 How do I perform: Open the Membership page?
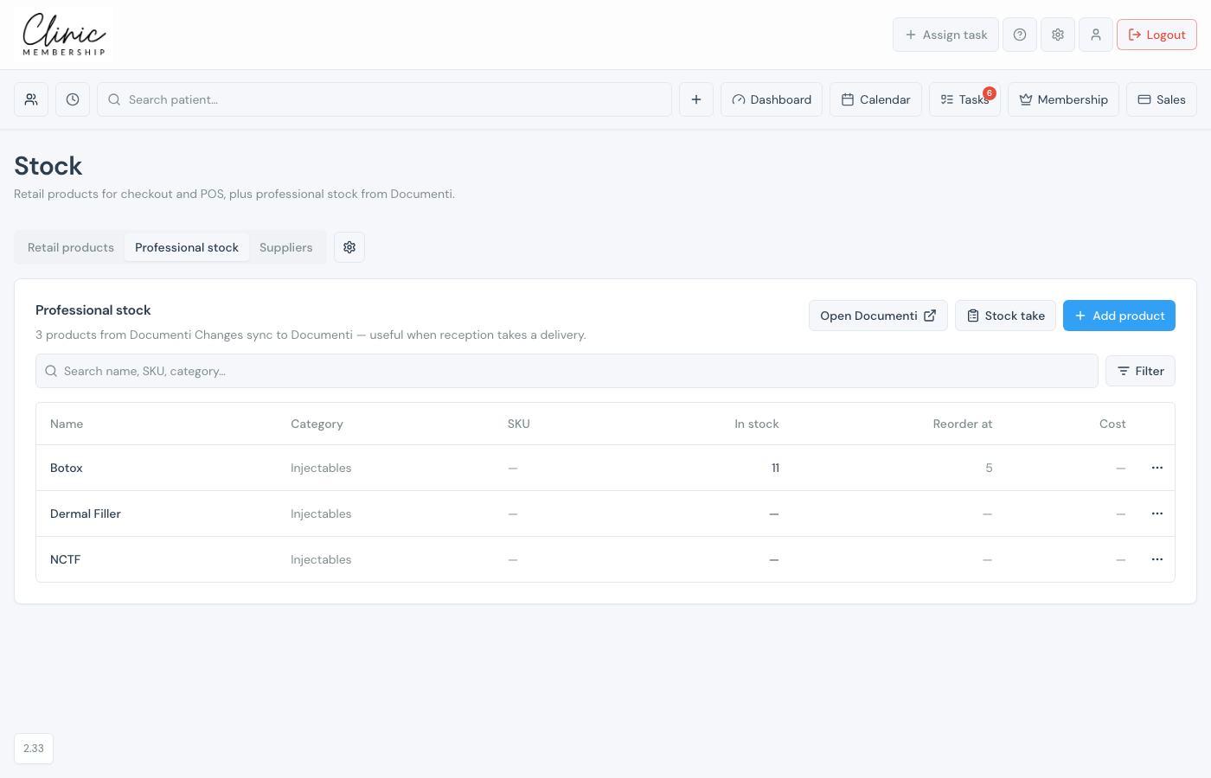tap(1064, 99)
